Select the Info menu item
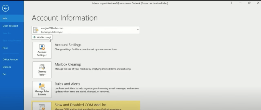This screenshot has width=261, height=110. pyautogui.click(x=12, y=18)
